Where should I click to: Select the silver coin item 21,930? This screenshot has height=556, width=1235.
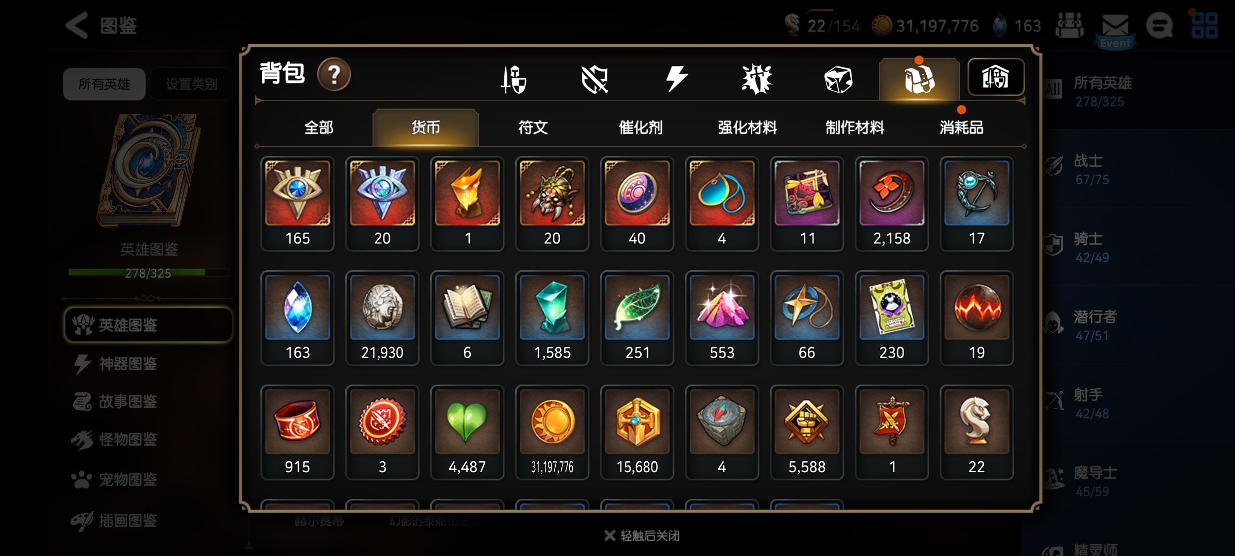click(382, 318)
